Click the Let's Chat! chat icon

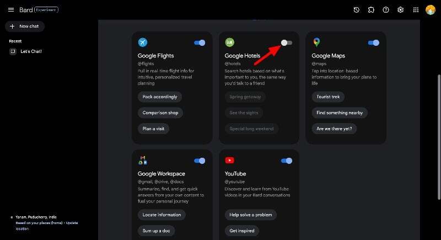pos(13,51)
